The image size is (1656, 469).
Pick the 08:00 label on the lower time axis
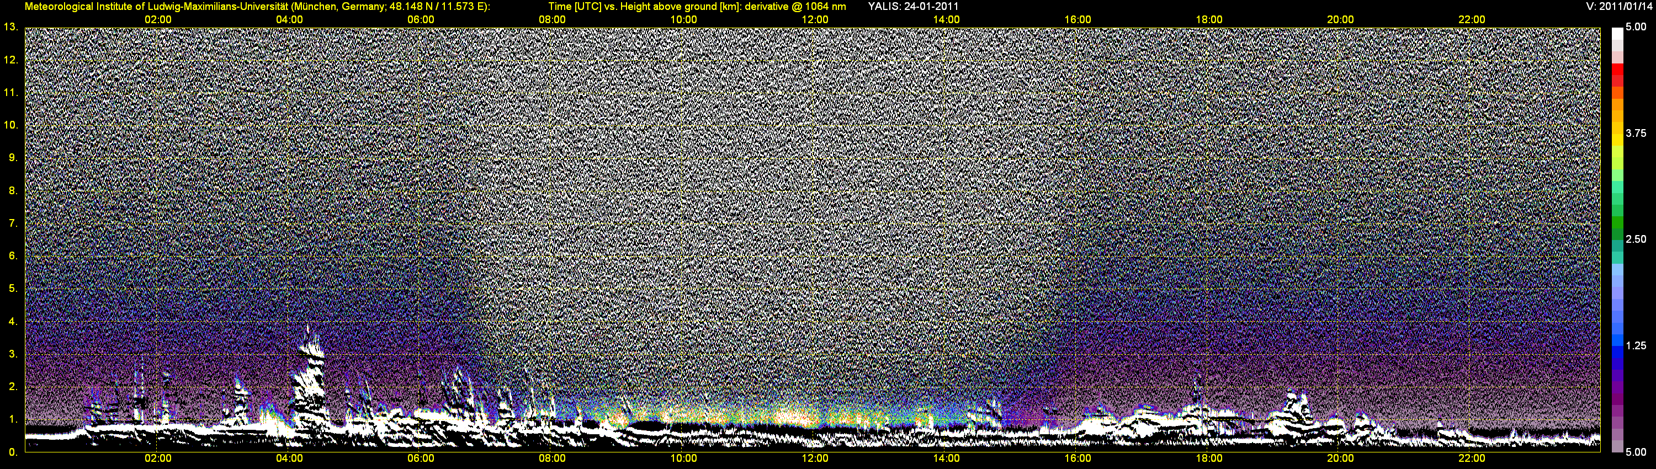point(552,459)
